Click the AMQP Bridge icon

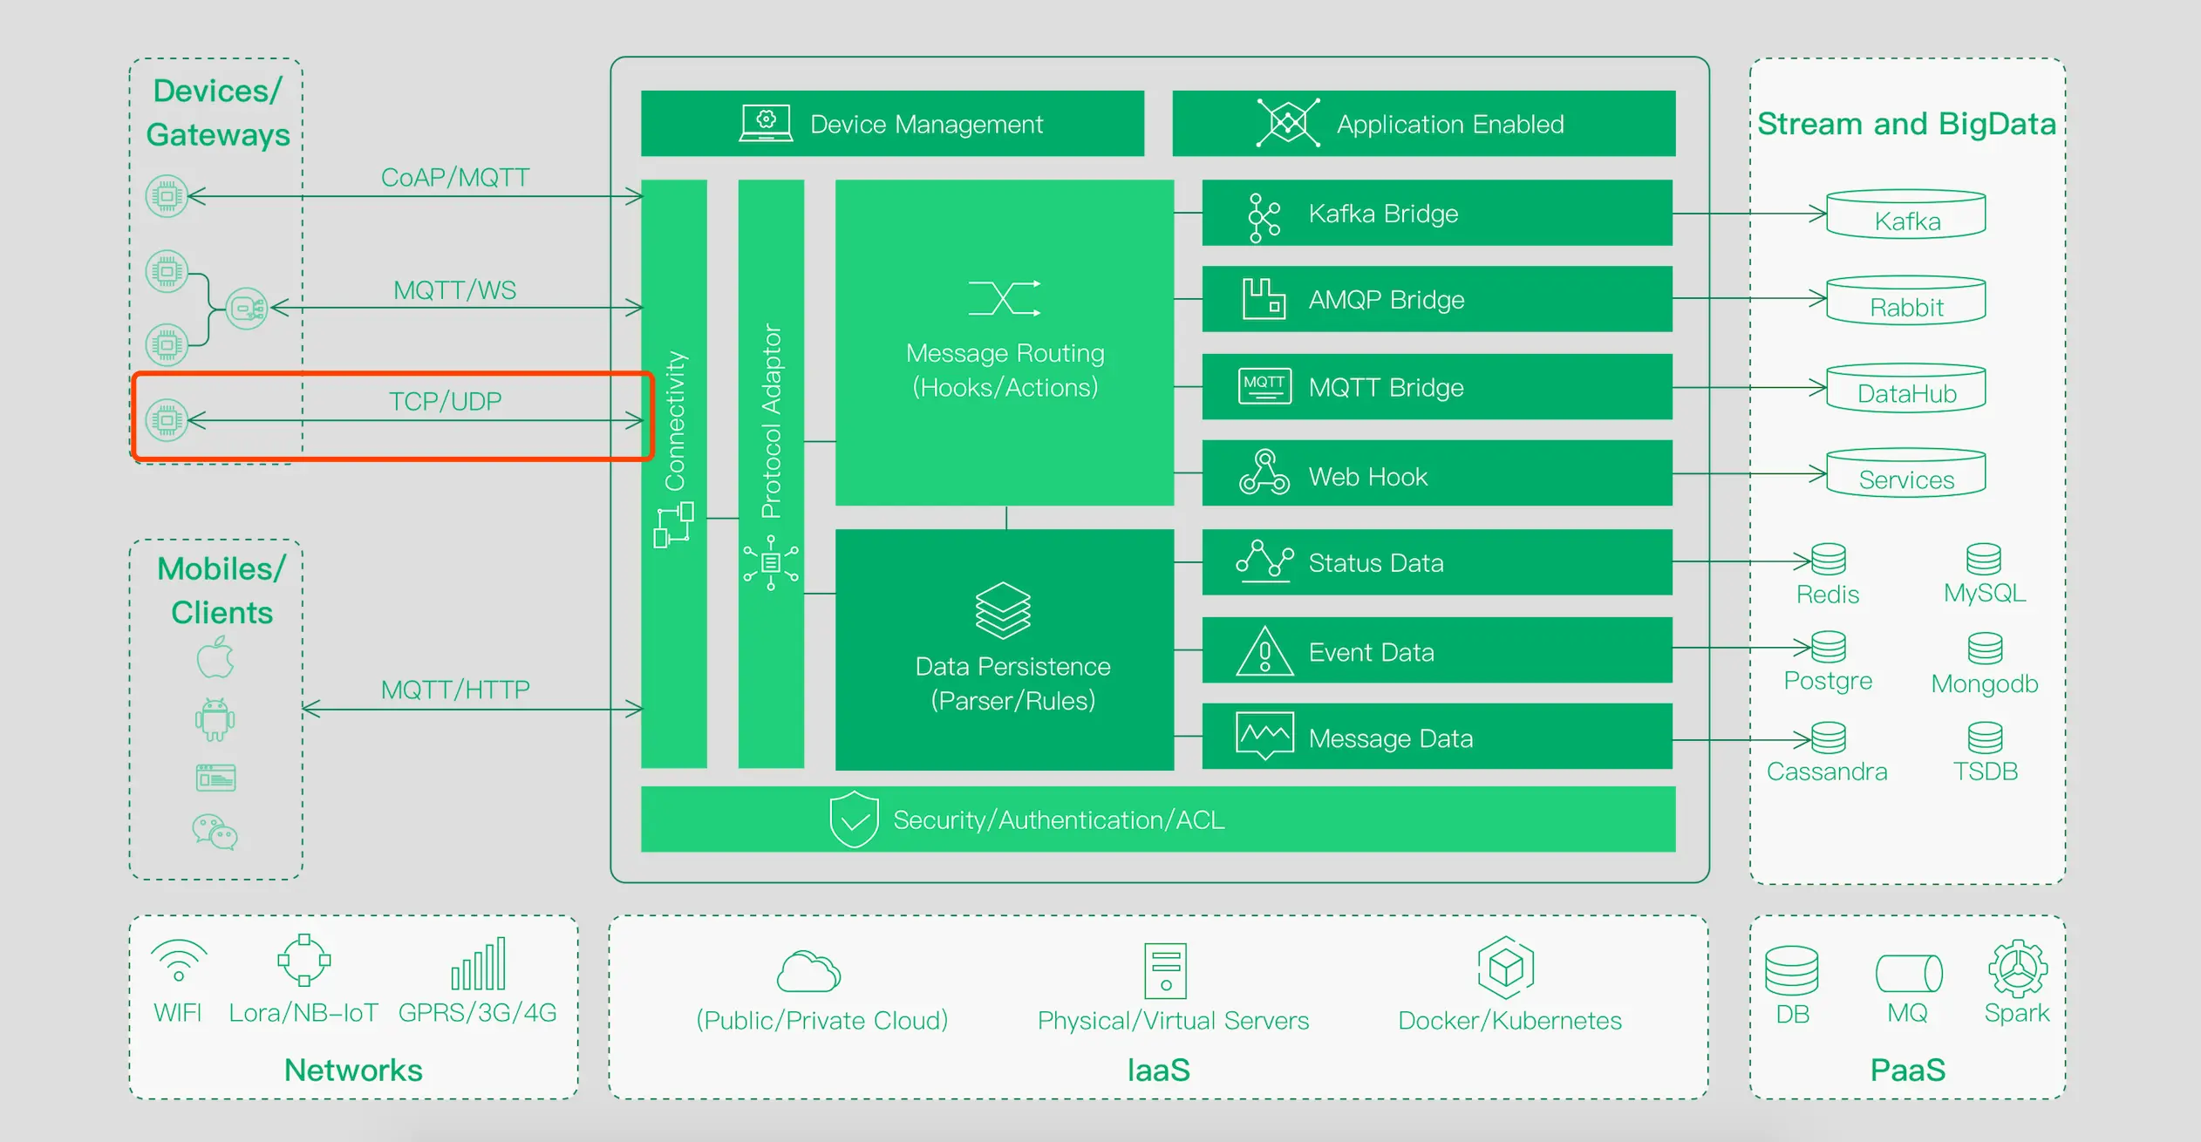click(x=1264, y=299)
